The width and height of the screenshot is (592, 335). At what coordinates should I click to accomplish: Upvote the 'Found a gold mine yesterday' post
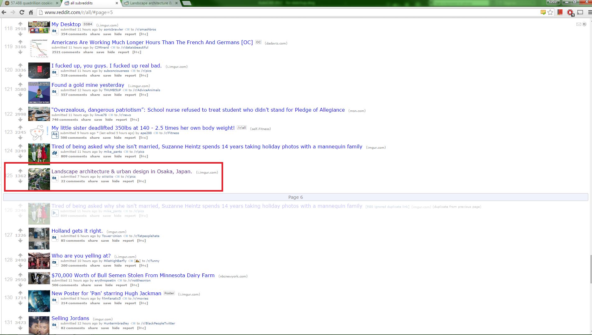pos(20,84)
